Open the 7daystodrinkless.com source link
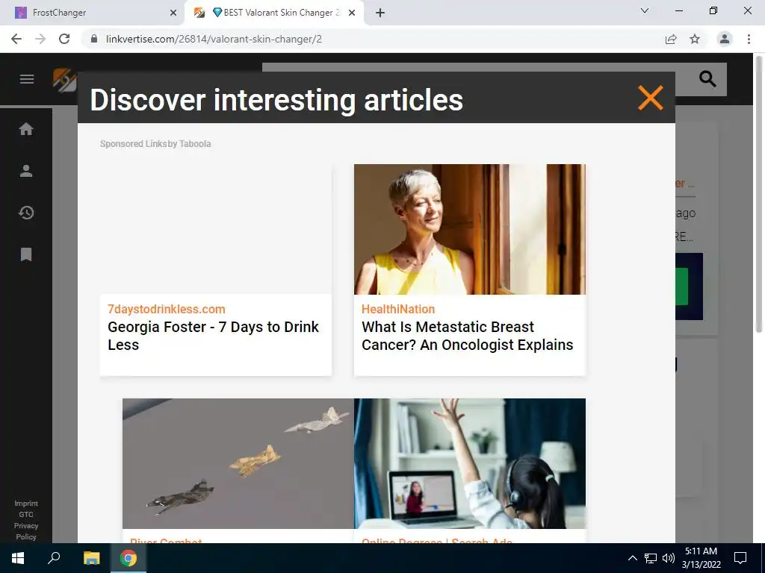This screenshot has height=573, width=765. click(x=167, y=309)
